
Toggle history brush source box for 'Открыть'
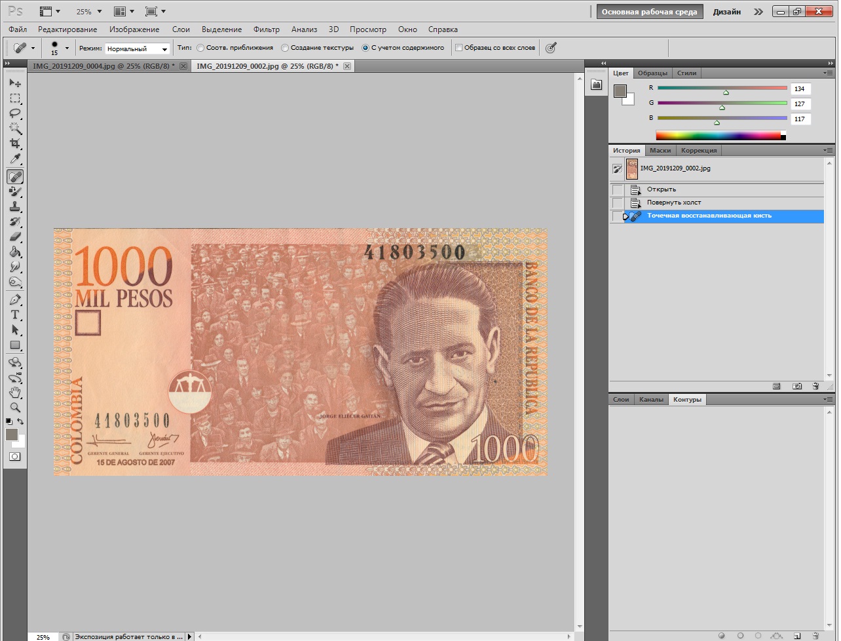pyautogui.click(x=617, y=189)
